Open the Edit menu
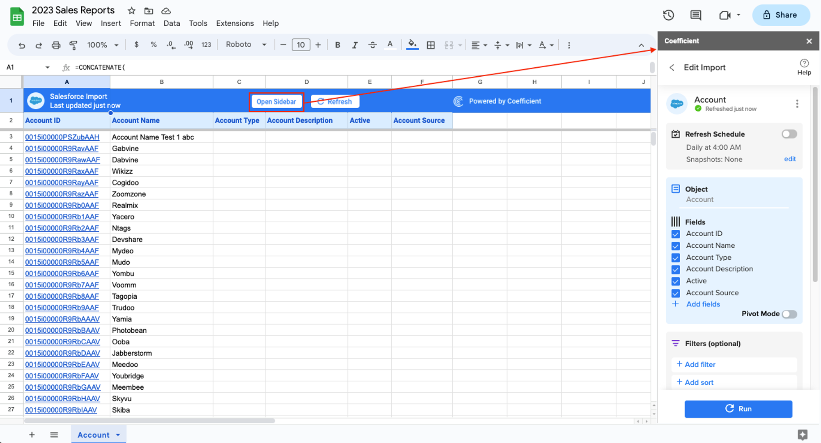Viewport: 821px width, 443px height. (60, 23)
